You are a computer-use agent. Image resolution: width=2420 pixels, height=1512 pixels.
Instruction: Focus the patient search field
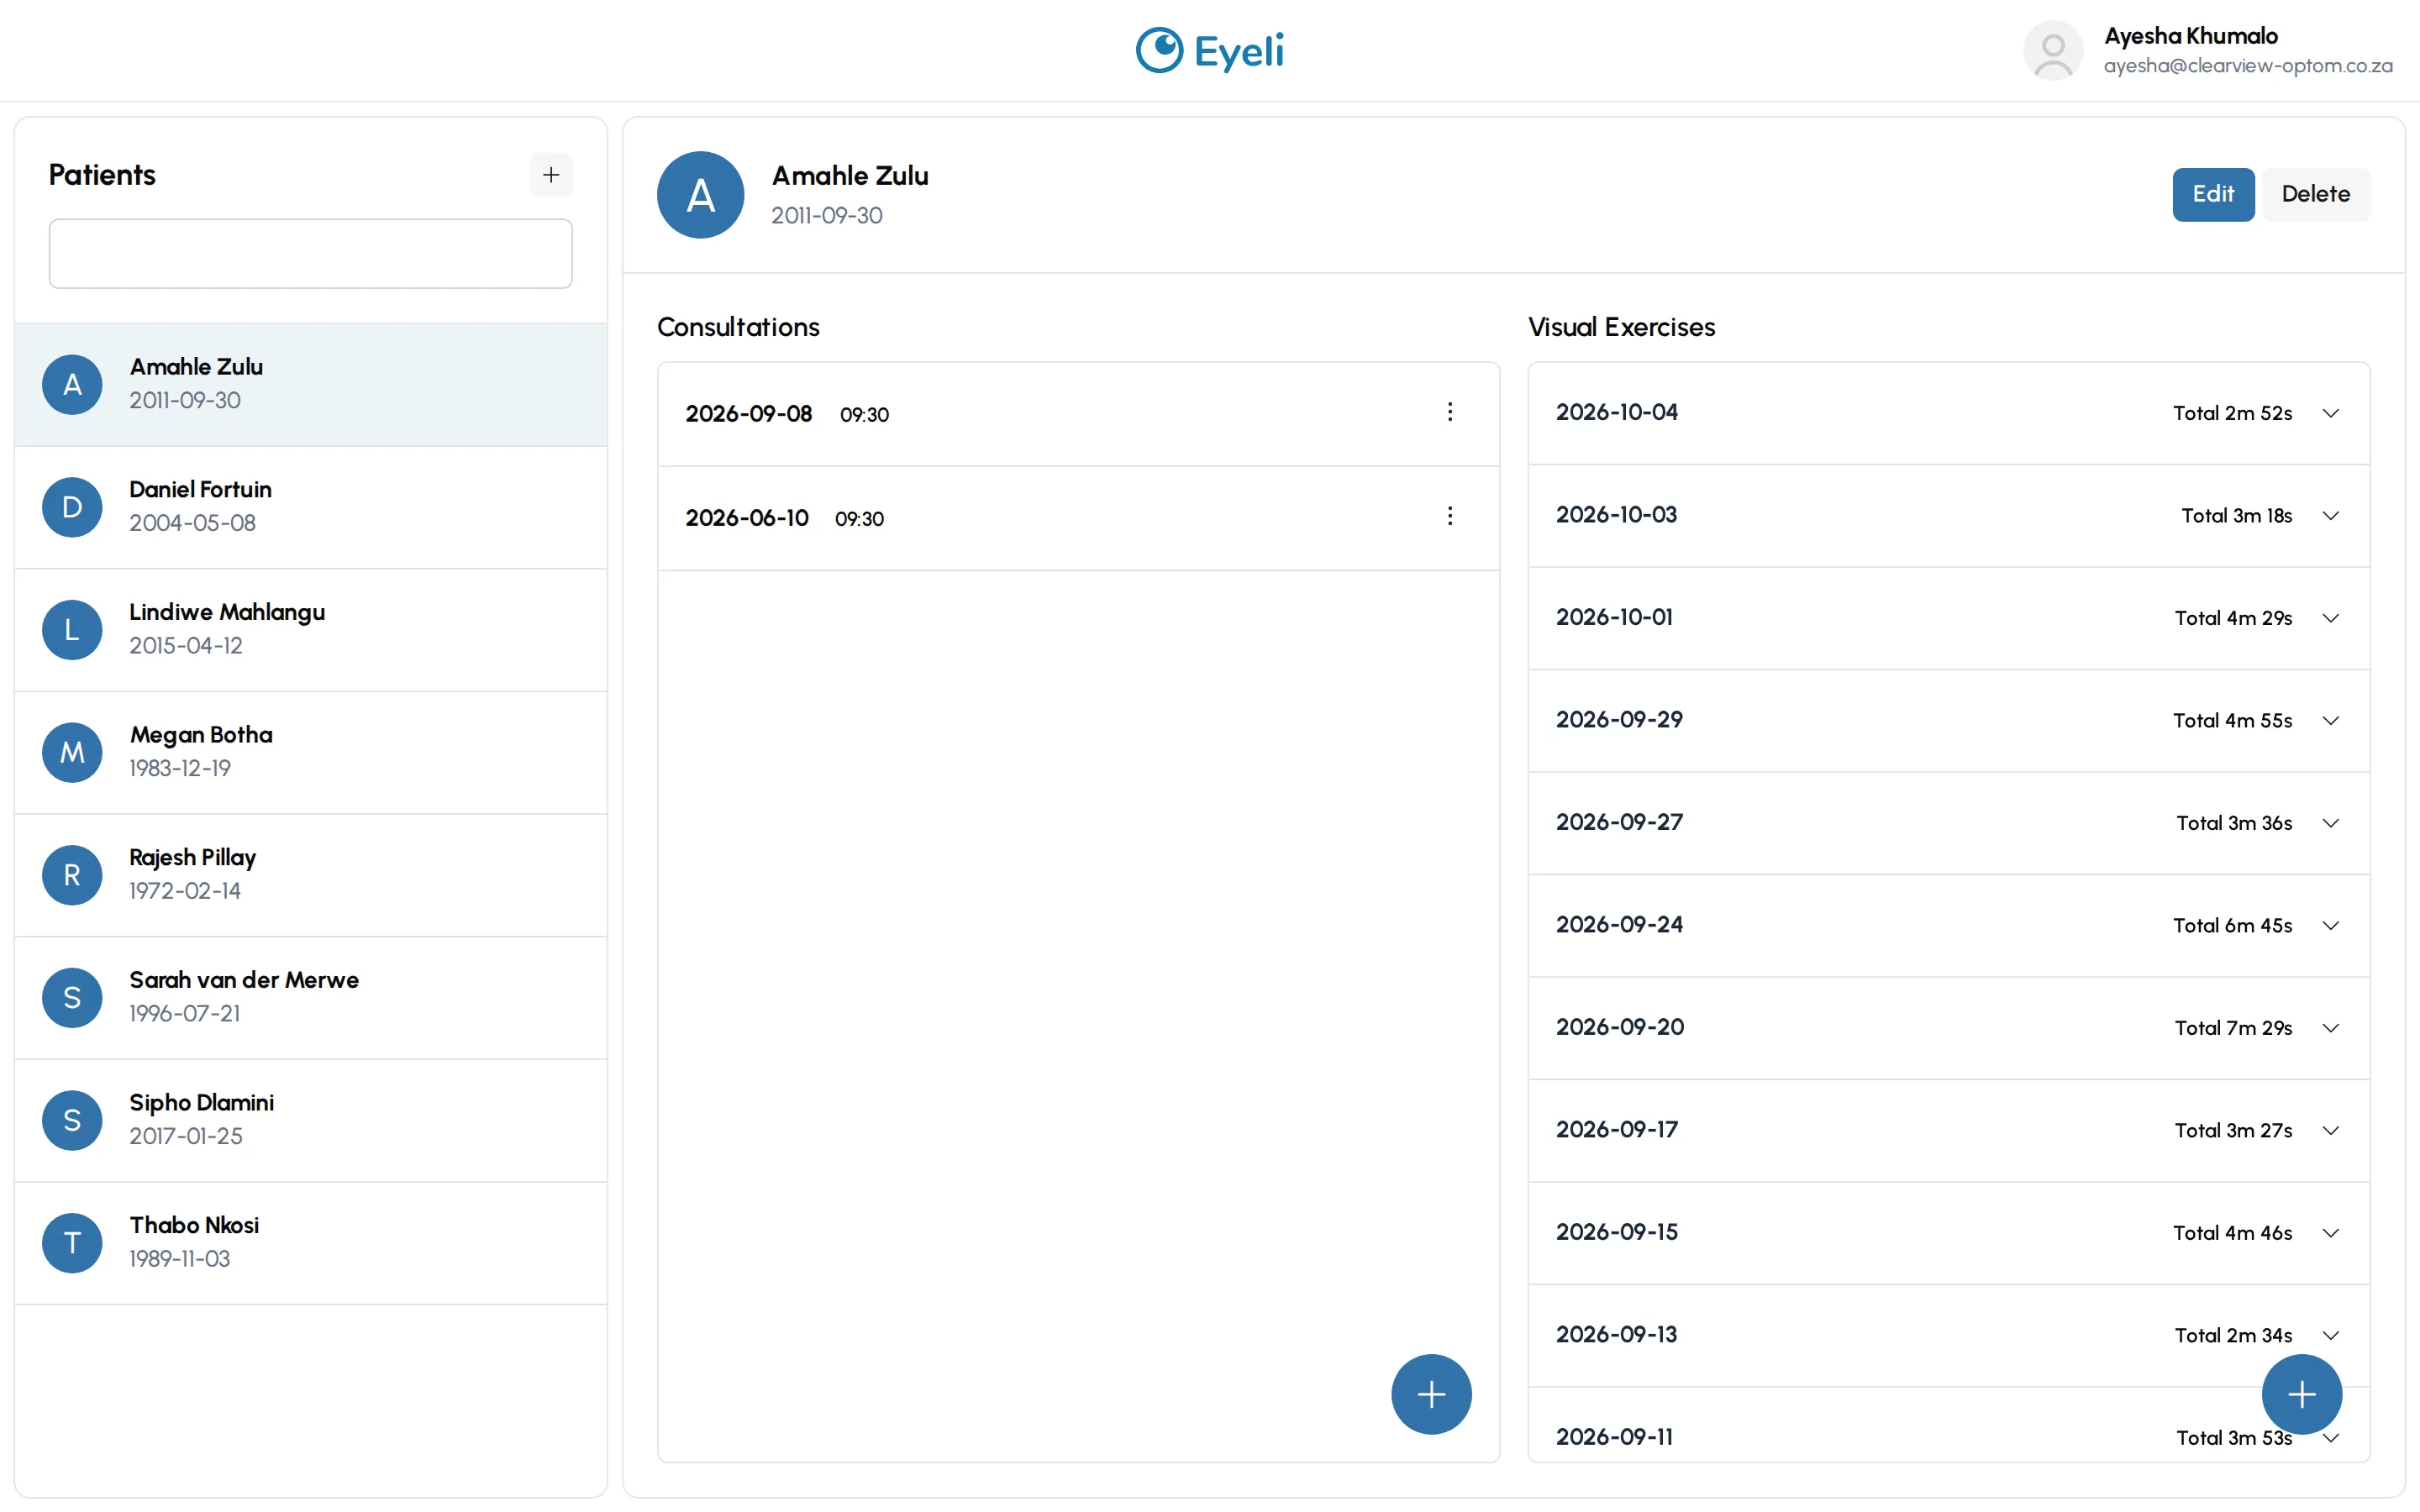311,254
